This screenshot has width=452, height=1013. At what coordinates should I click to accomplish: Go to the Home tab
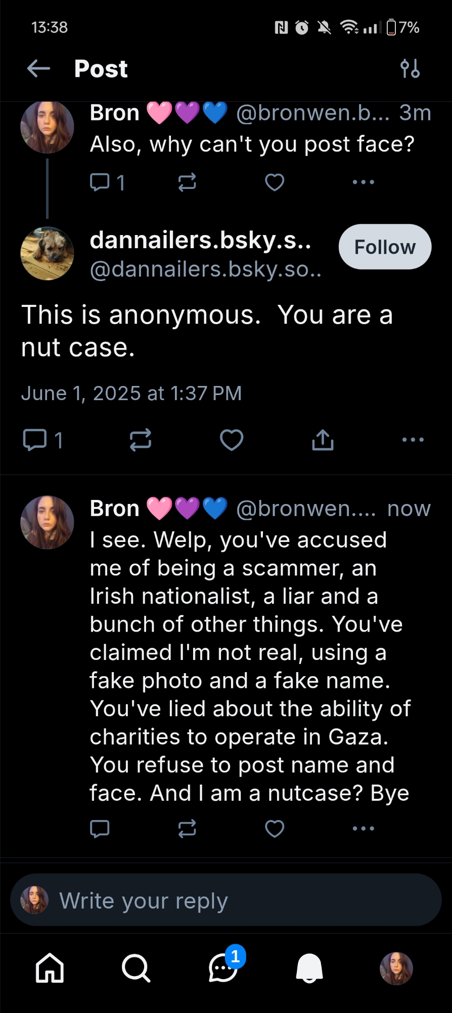pos(50,968)
